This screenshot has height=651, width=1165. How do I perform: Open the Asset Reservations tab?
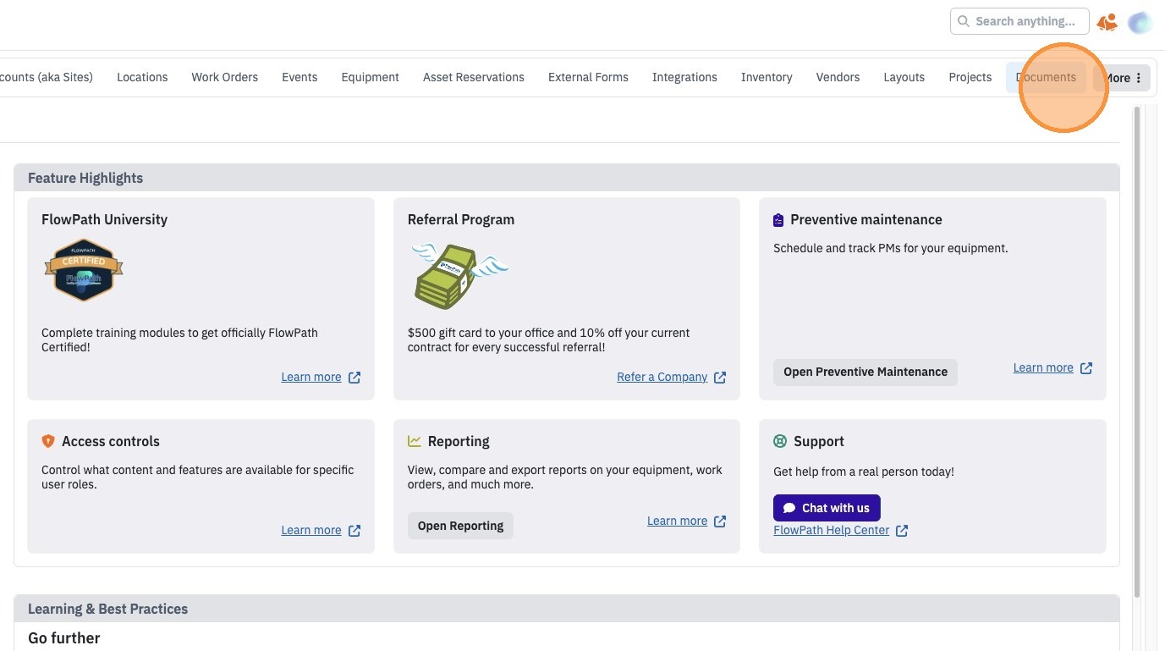[474, 77]
